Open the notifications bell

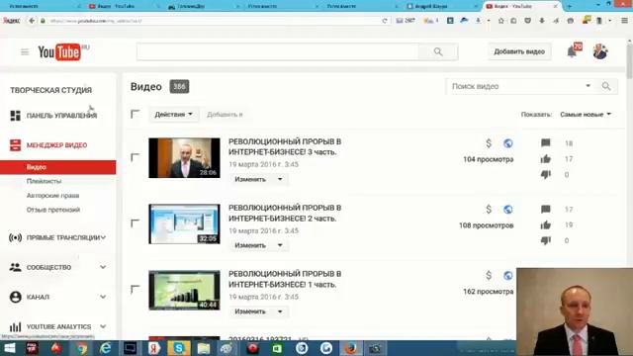(572, 51)
